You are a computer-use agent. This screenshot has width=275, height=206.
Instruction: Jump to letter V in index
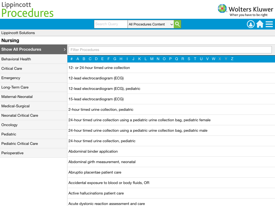coord(207,59)
